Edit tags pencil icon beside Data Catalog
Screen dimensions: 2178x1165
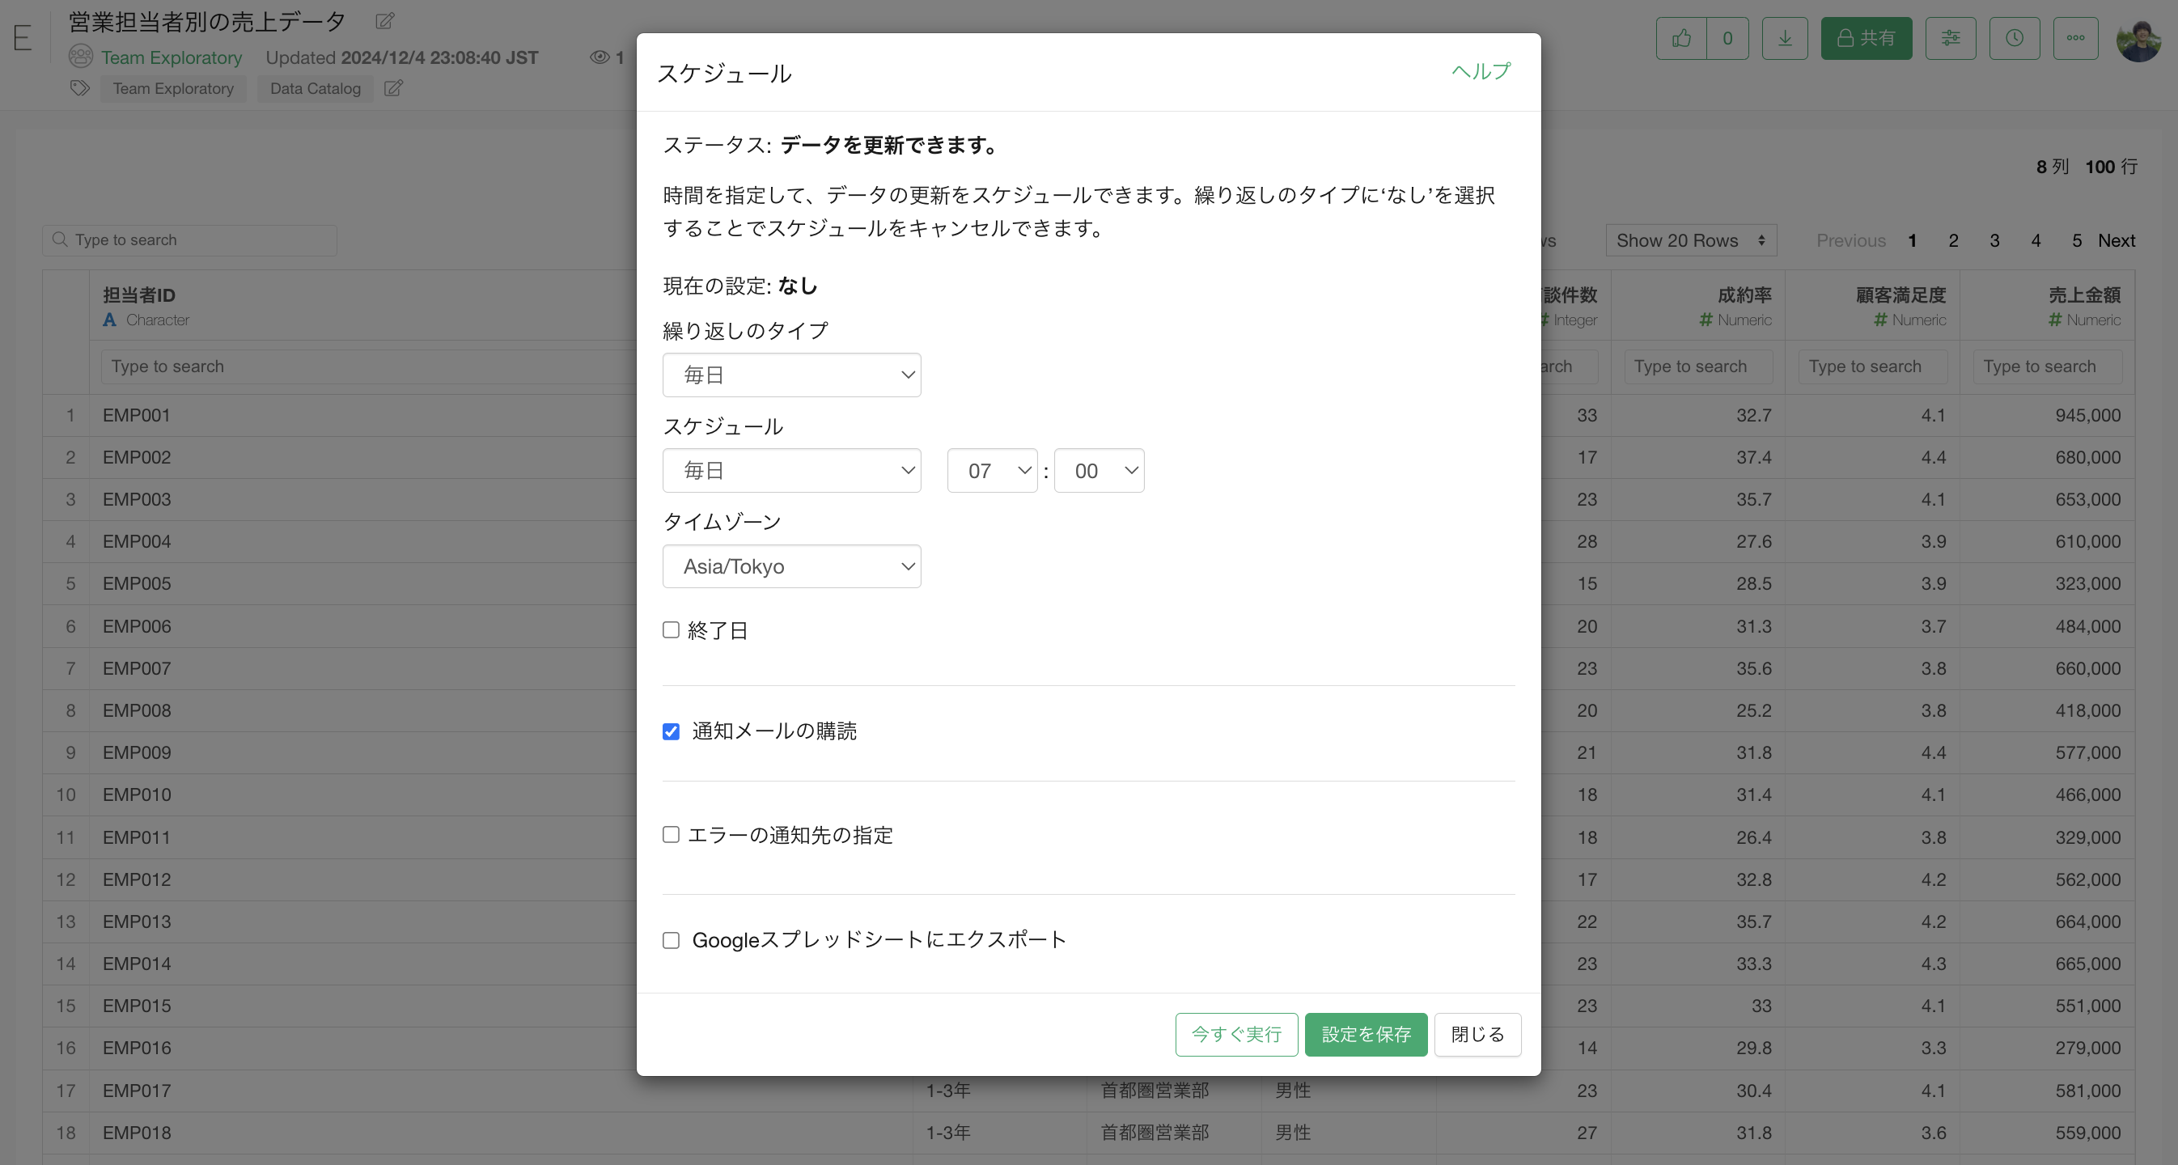(x=393, y=88)
